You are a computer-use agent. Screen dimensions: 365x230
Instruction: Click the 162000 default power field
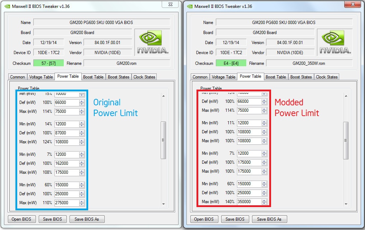point(66,163)
